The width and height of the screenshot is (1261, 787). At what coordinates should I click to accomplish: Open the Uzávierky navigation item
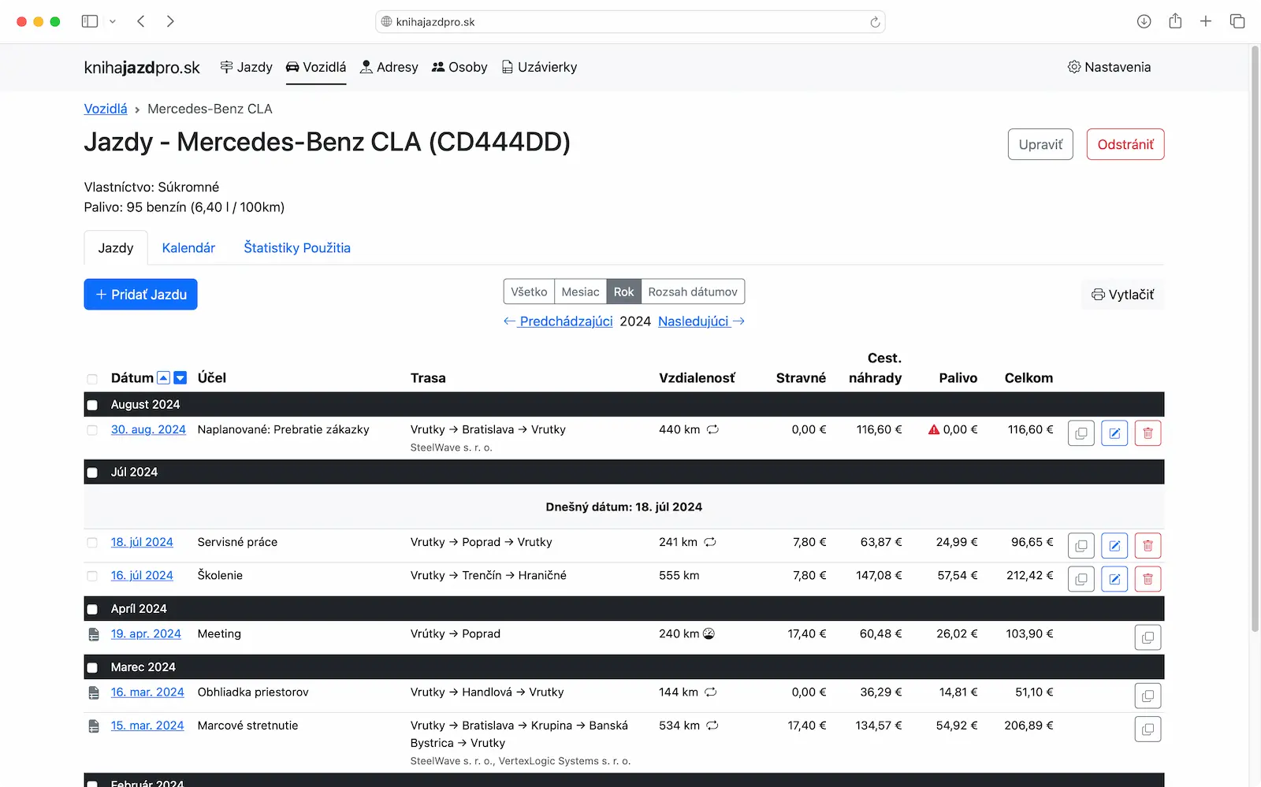(539, 67)
